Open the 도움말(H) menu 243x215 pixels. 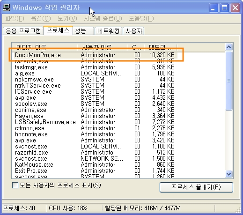coord(141,18)
